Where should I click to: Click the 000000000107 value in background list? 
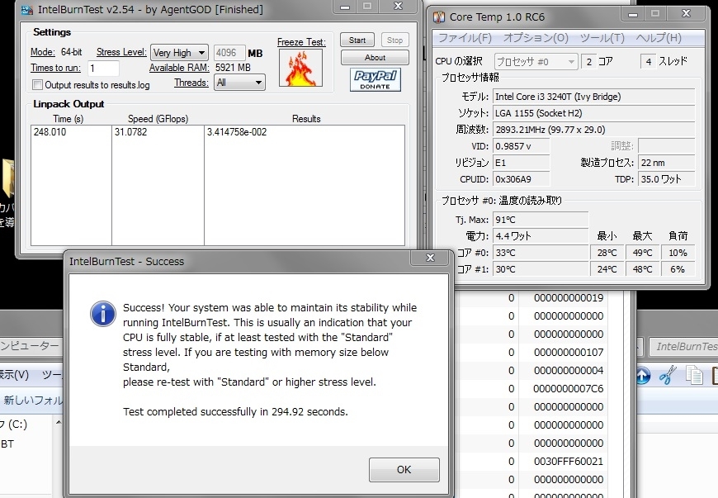(x=569, y=353)
